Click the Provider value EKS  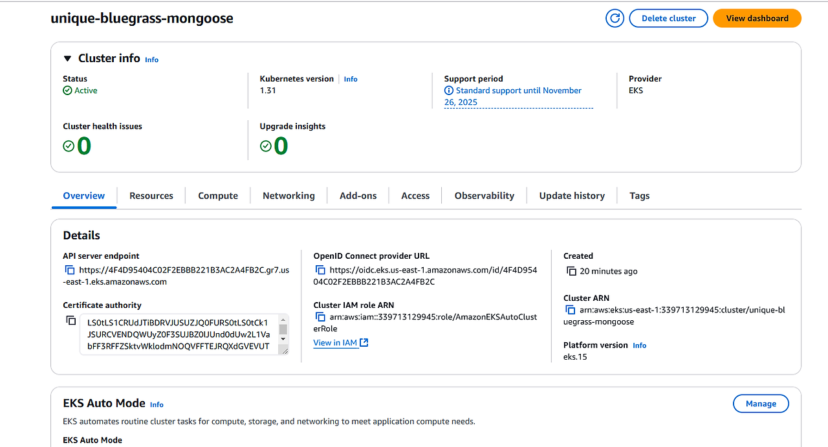[x=636, y=91]
